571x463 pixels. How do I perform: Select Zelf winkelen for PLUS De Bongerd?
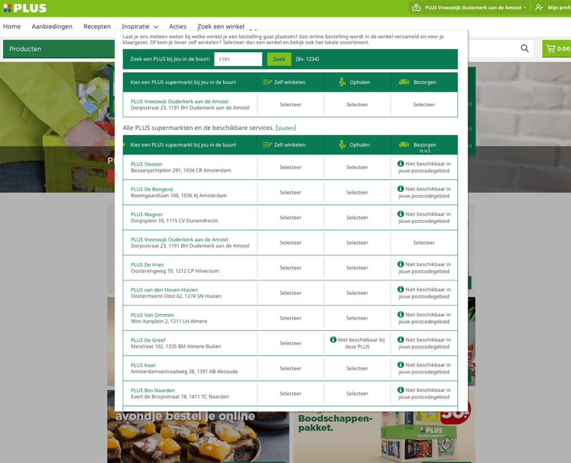pyautogui.click(x=291, y=193)
